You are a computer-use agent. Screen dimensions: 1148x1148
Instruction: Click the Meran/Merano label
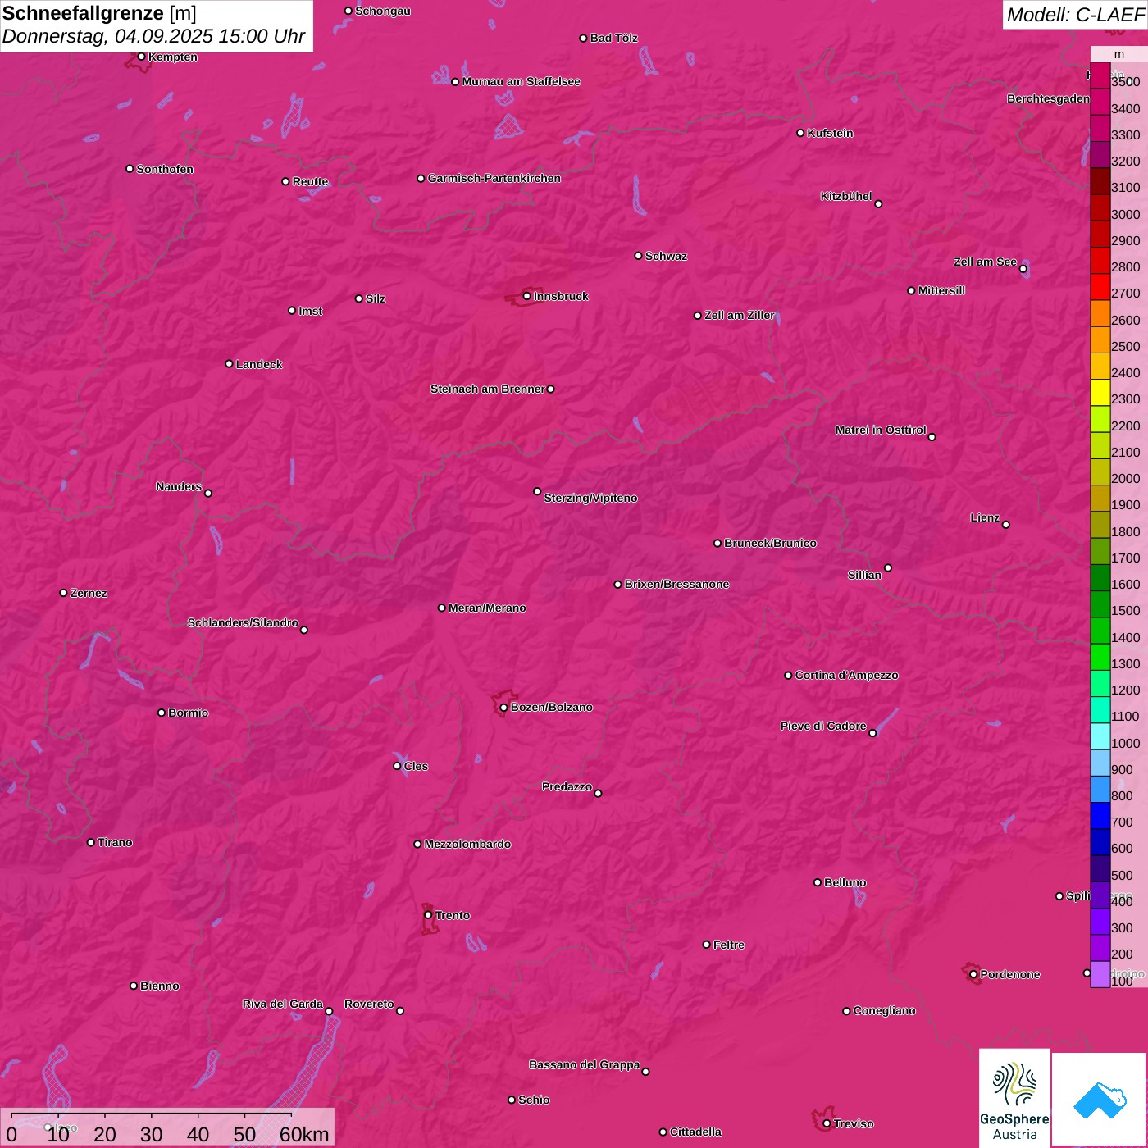pyautogui.click(x=487, y=608)
